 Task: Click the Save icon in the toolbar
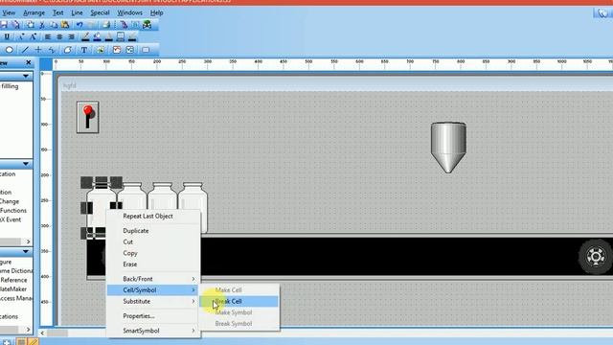[4, 25]
